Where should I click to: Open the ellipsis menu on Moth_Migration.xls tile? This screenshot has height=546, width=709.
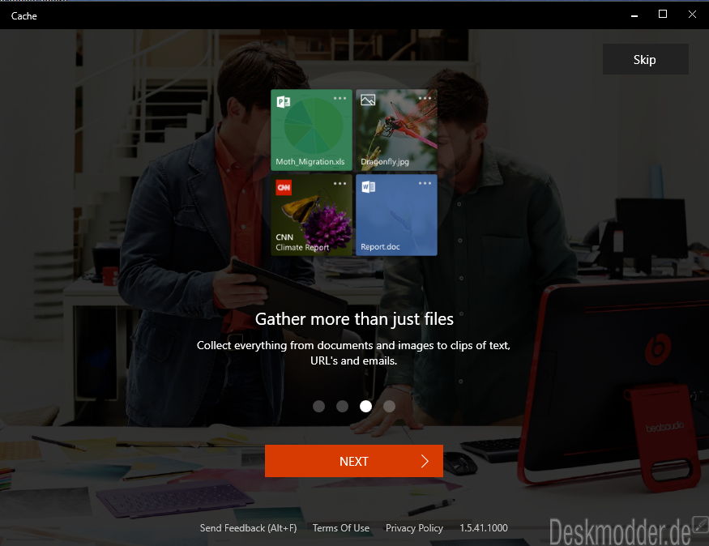[340, 98]
